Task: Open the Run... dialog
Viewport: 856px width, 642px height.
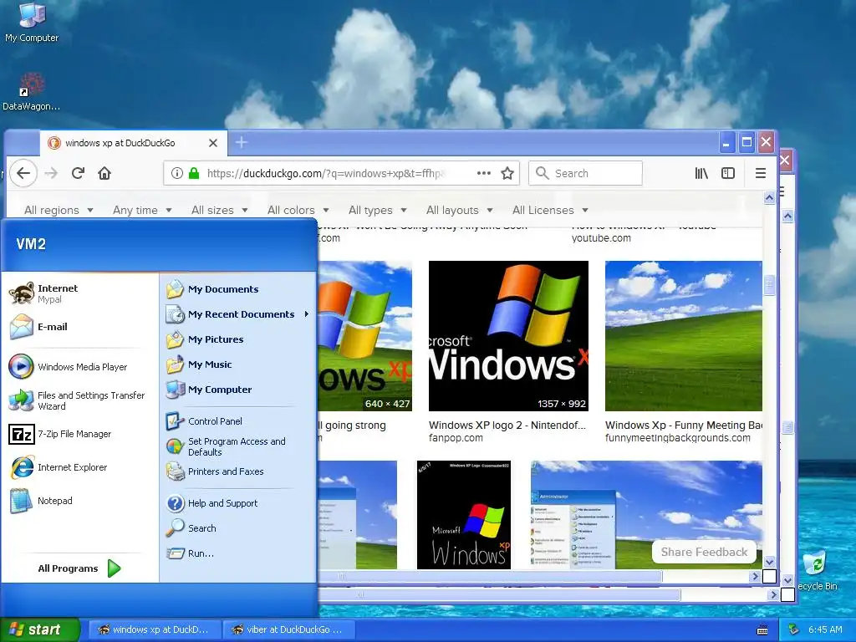Action: click(238, 553)
